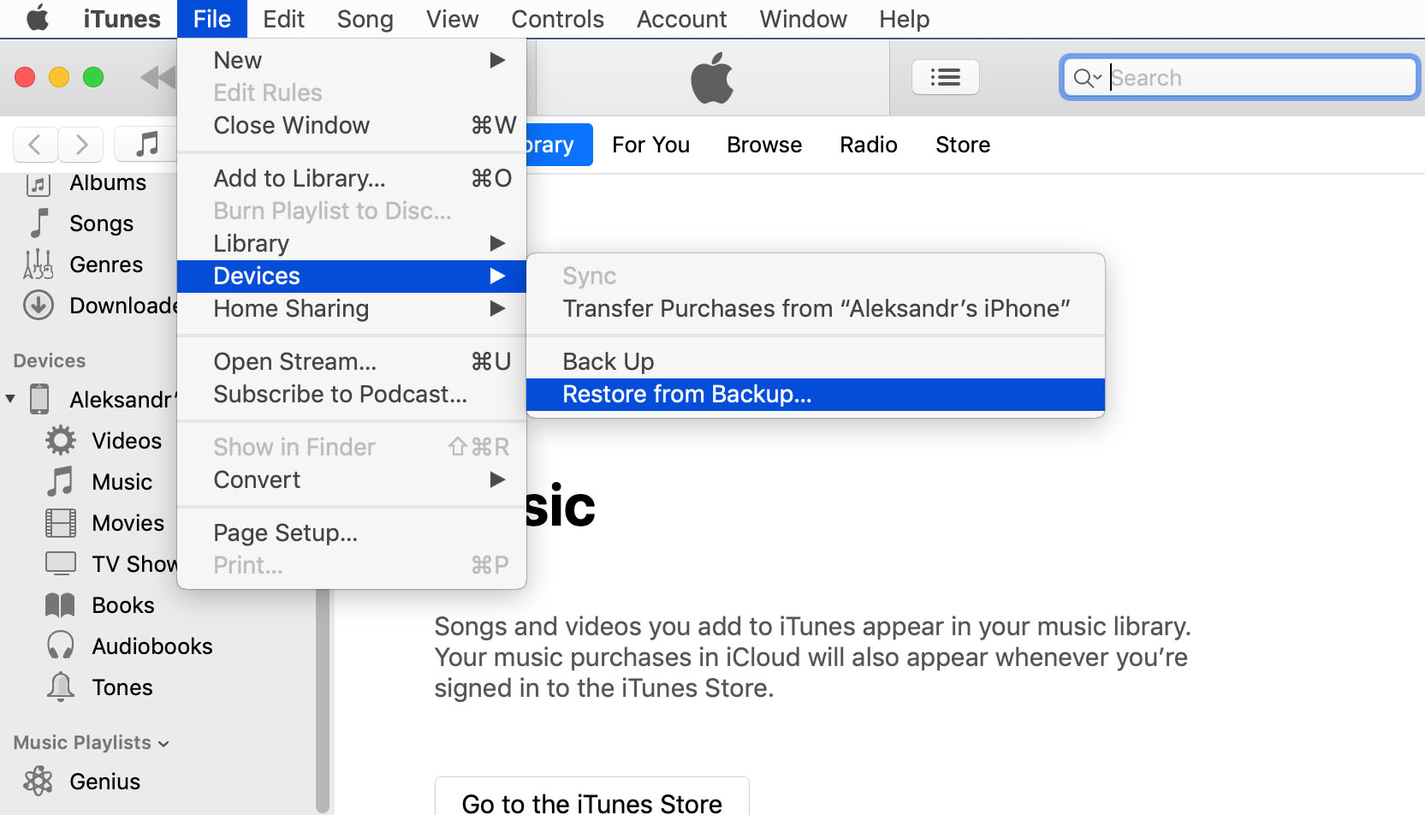Open device Movies film icon
The image size is (1425, 815).
tap(61, 523)
